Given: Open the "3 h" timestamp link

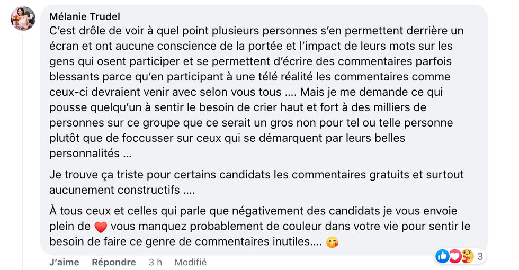Looking at the screenshot, I should (155, 262).
